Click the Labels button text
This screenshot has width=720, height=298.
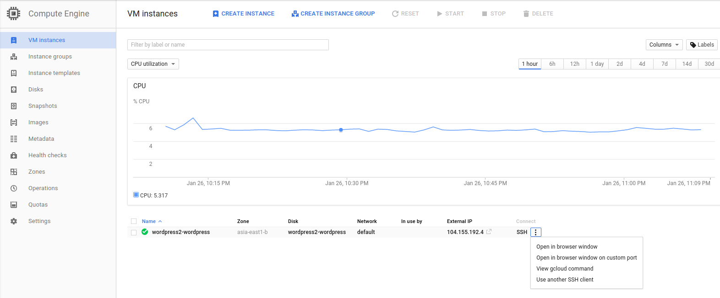click(x=705, y=45)
